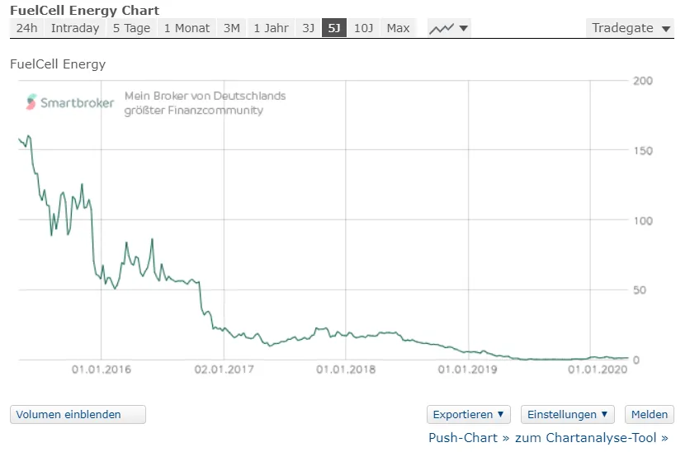Open the chart type line icon dropdown

tap(449, 28)
